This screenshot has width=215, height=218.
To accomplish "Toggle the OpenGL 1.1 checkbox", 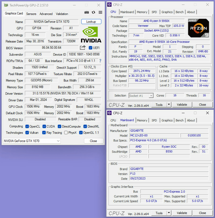I will 81,132.
